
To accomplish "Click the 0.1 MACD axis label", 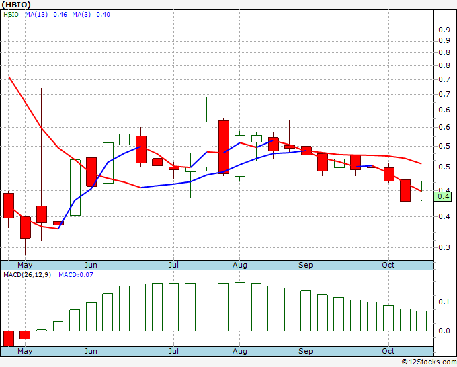I will tap(444, 302).
